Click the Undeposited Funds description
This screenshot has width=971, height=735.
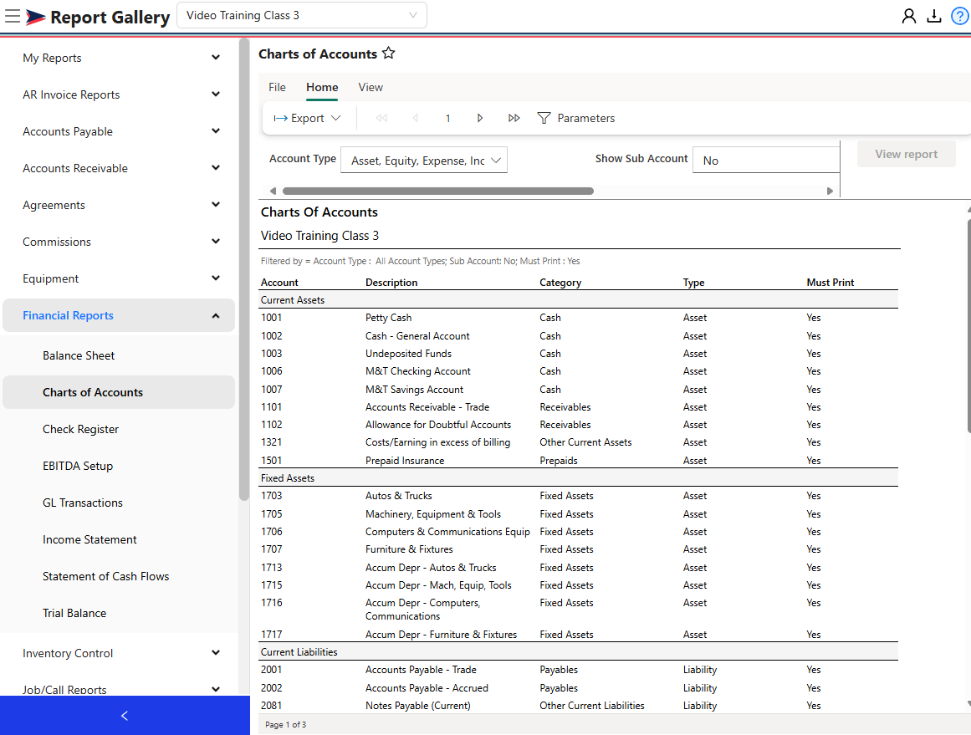408,354
